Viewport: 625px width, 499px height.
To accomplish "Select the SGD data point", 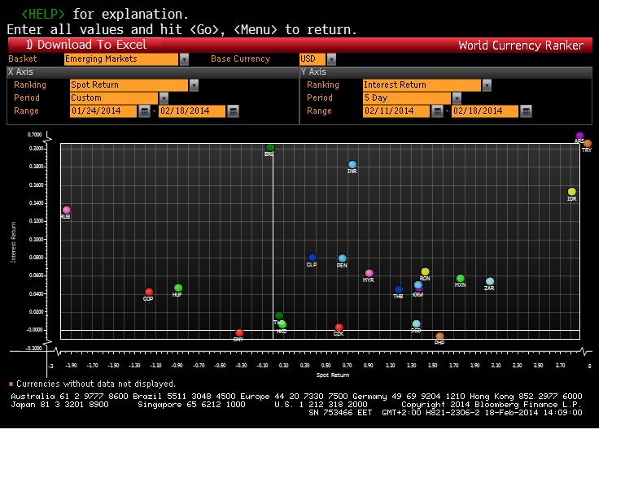I will (x=416, y=324).
